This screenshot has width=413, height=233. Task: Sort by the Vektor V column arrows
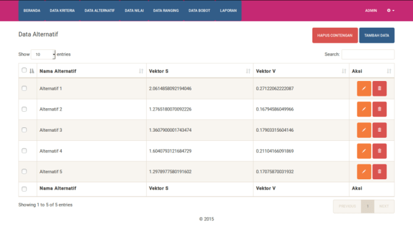click(344, 71)
